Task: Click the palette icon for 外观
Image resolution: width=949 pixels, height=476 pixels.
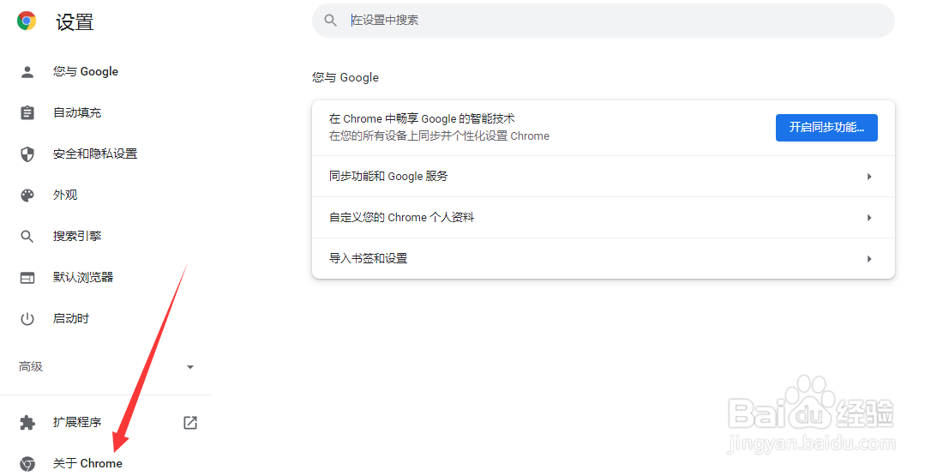Action: pos(27,195)
